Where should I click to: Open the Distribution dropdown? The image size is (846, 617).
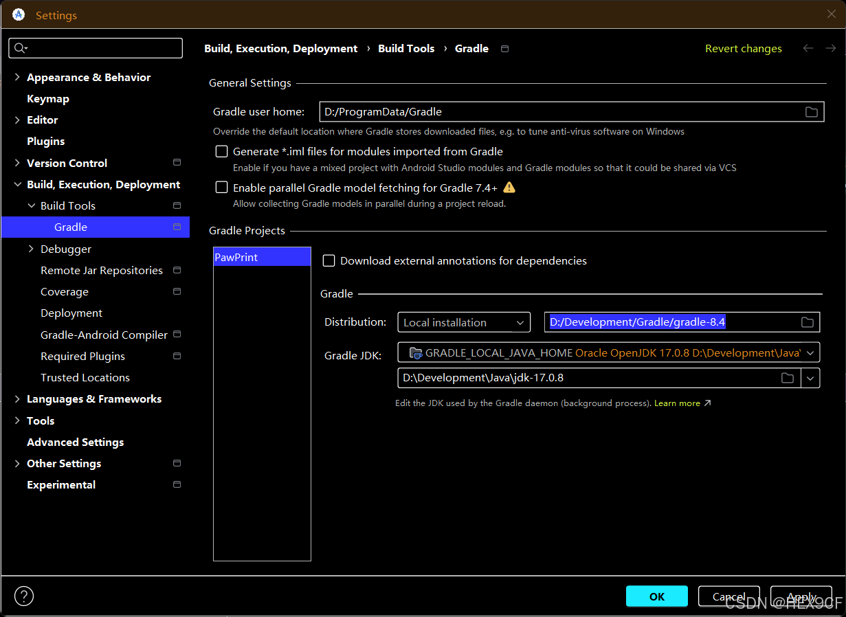pyautogui.click(x=464, y=322)
